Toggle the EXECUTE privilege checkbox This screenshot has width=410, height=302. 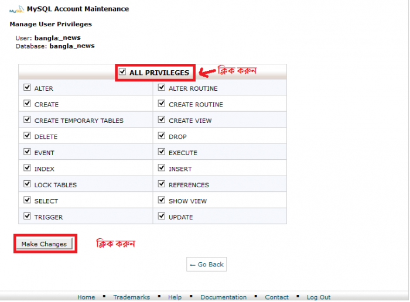click(162, 152)
